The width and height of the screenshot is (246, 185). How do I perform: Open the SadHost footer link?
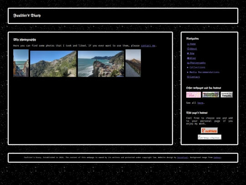pos(217,158)
